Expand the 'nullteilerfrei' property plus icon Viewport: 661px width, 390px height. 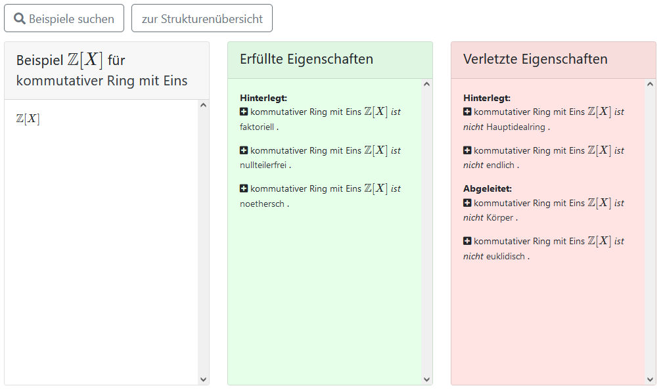244,150
